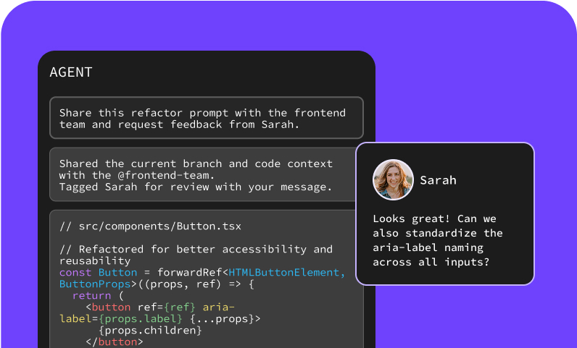Click Sarah's 'Looks great!' feedback message
Screen dimensions: 577x348
(x=438, y=240)
